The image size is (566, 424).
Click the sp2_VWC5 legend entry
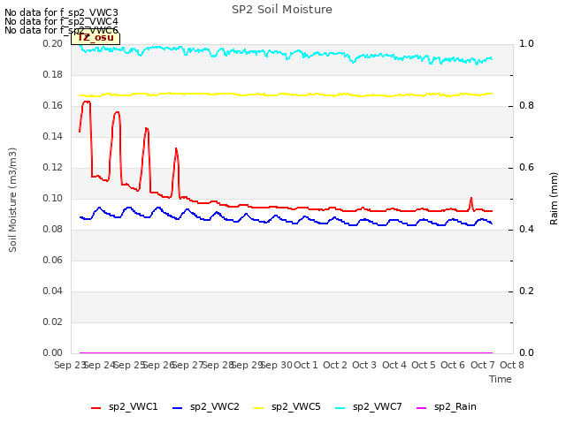tap(287, 407)
